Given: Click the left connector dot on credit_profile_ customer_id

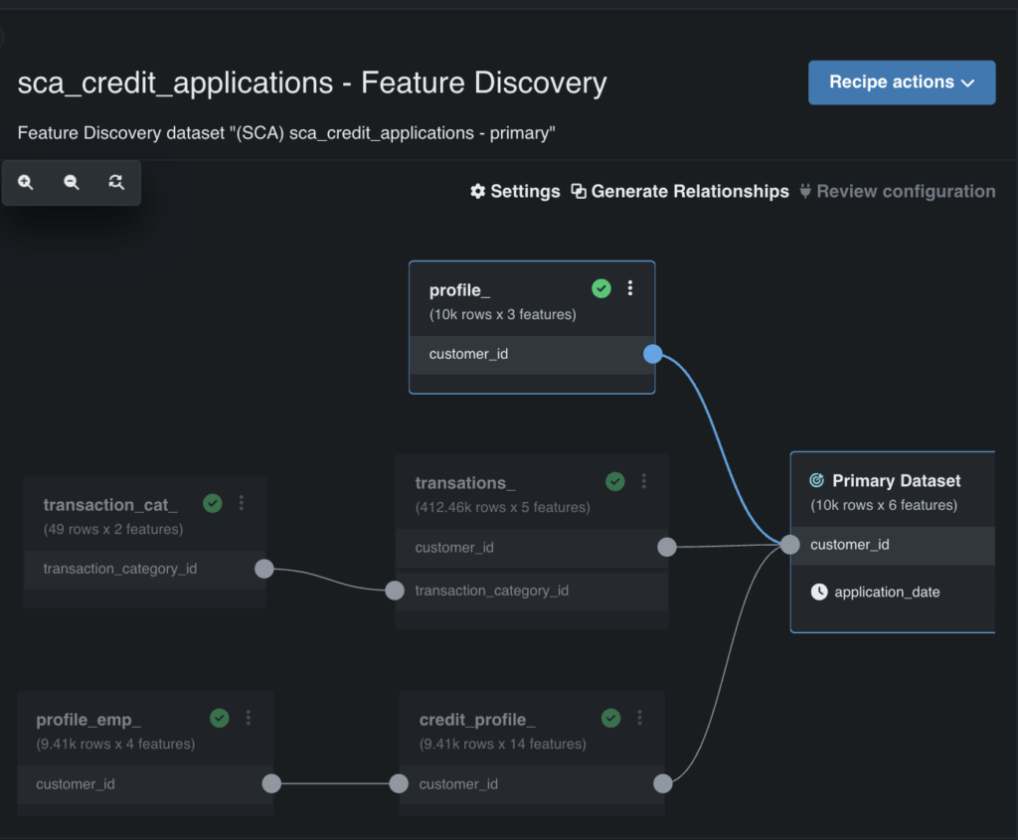Looking at the screenshot, I should [399, 783].
